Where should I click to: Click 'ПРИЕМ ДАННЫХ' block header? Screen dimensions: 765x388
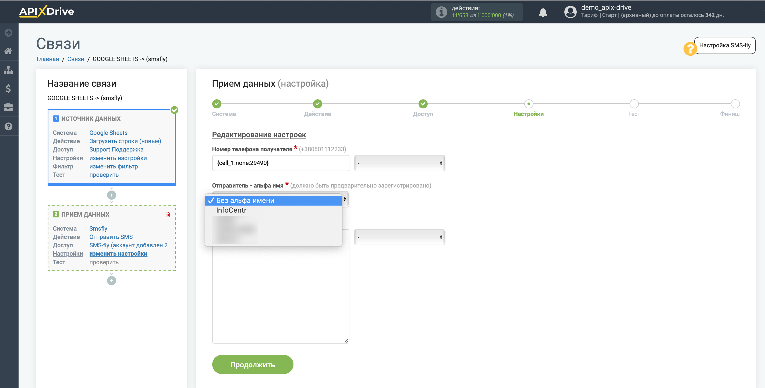pos(85,214)
